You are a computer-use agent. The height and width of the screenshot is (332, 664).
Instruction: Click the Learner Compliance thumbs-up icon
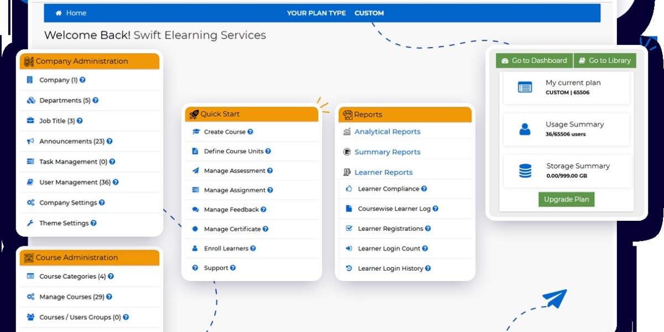click(349, 189)
